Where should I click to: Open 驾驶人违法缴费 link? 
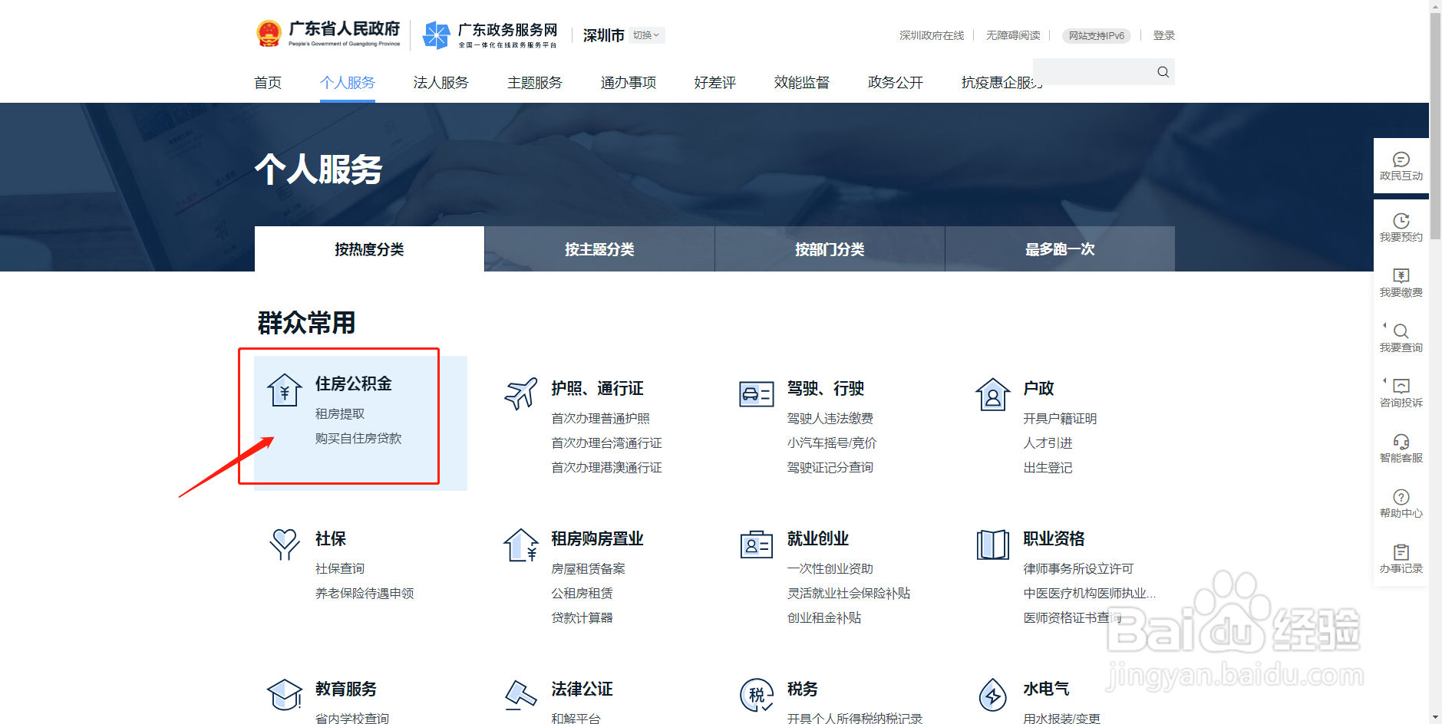(830, 419)
